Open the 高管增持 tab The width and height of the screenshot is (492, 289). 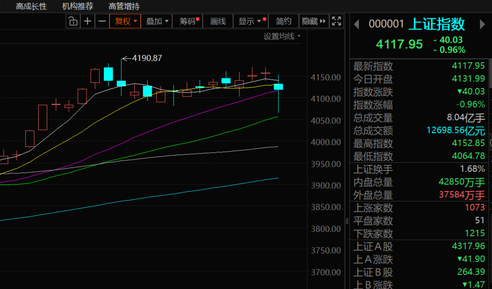point(124,6)
